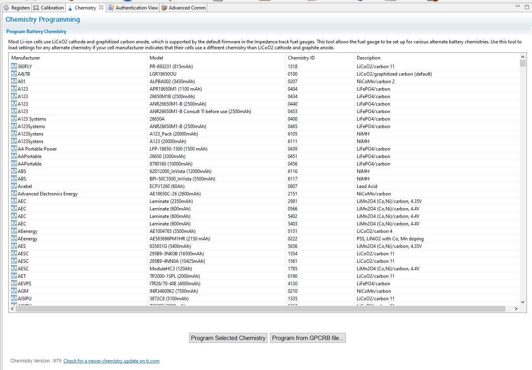Click the chemistry icon on the AGM row
This screenshot has height=370, width=532.
coord(13,291)
